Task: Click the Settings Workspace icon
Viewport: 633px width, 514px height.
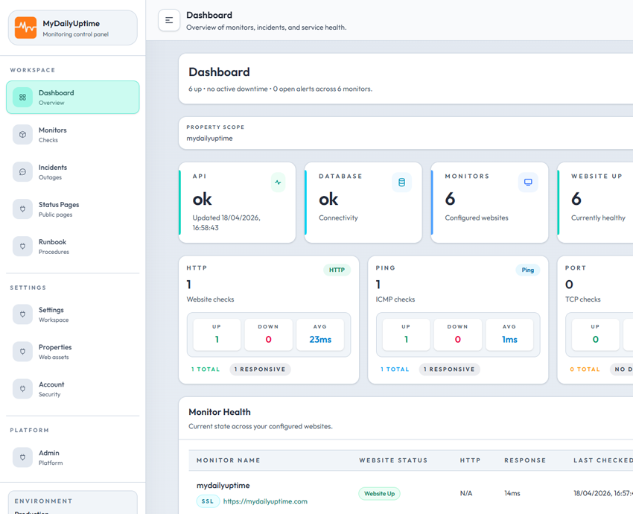Action: tap(22, 314)
